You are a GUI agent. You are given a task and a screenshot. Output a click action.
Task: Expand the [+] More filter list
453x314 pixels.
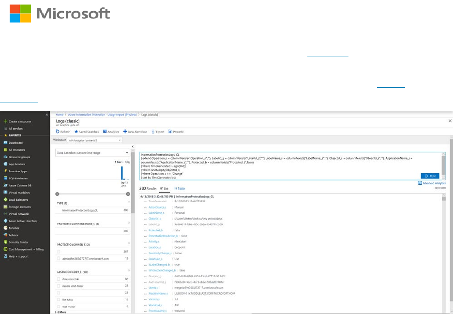pos(60,312)
